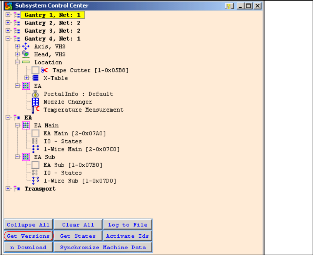Click the 1-Wire Sub dots icon
This screenshot has height=255, width=313.
35,181
